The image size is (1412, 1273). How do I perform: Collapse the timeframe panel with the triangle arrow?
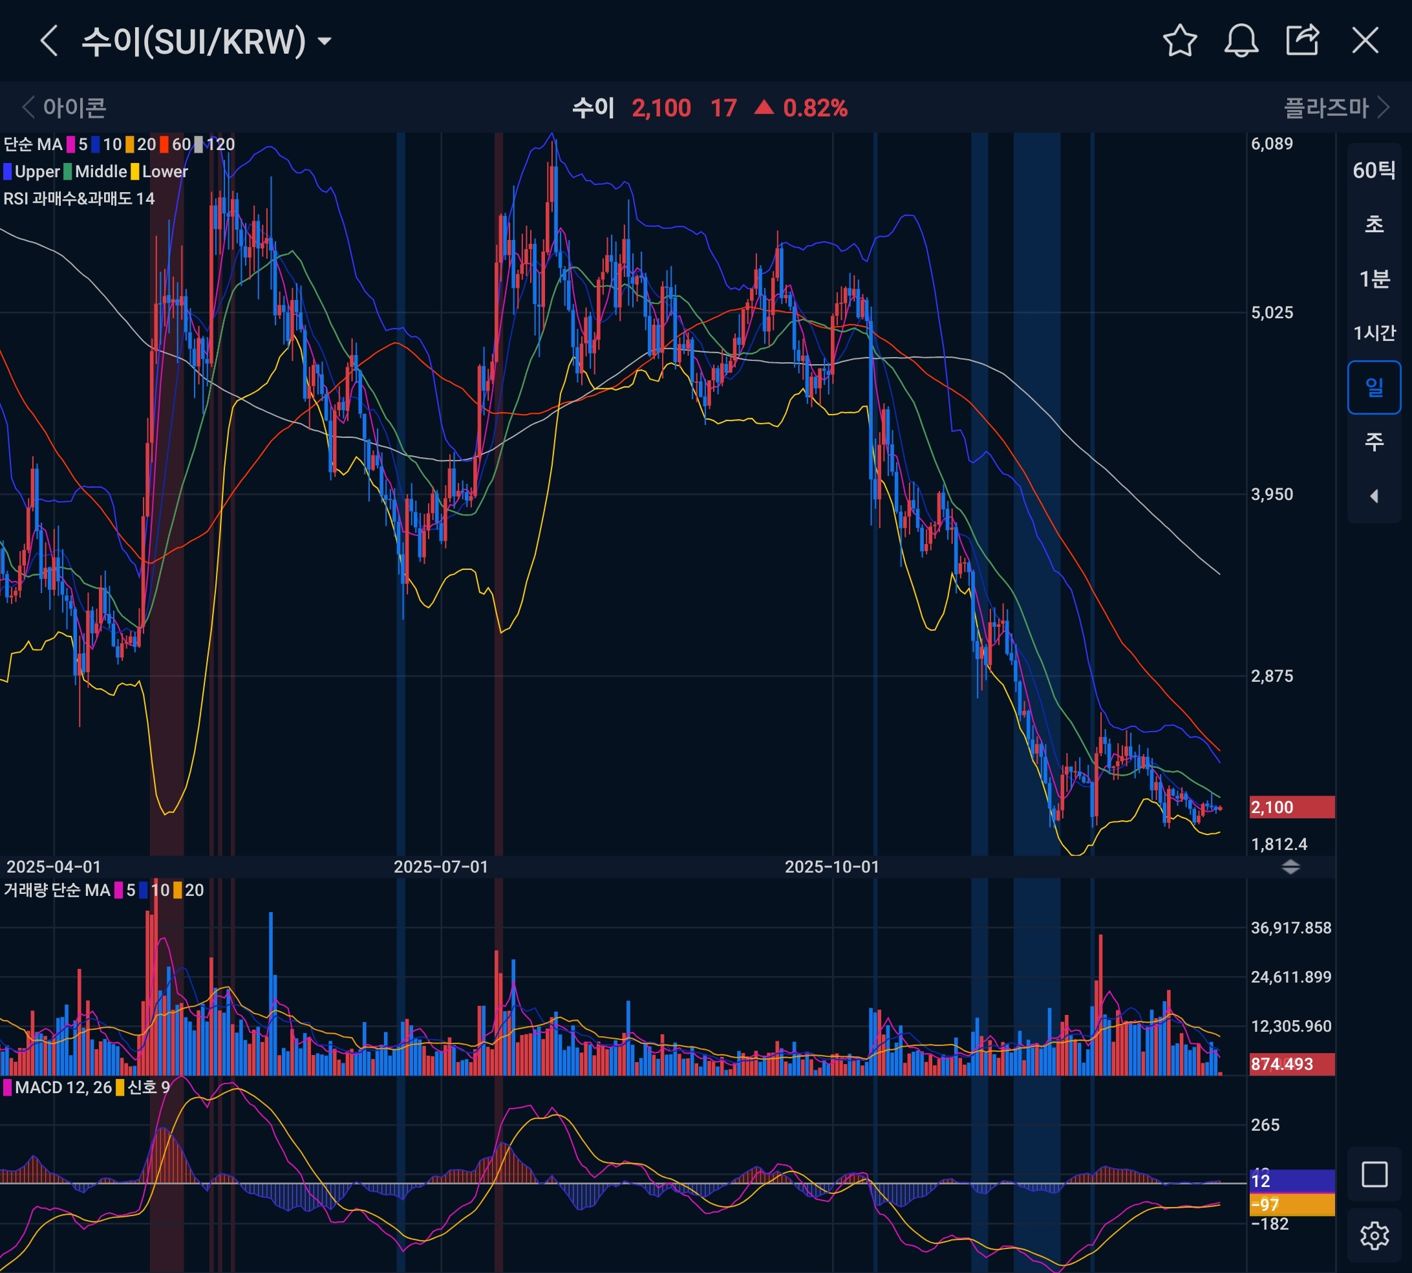coord(1375,496)
